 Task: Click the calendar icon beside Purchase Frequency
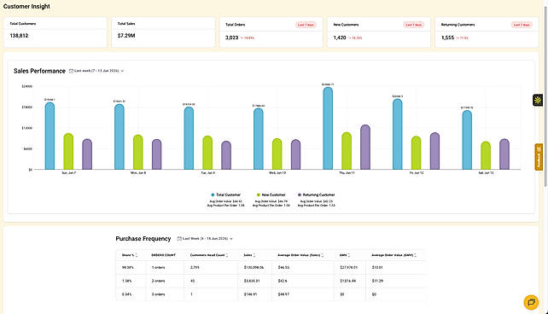[x=179, y=239]
